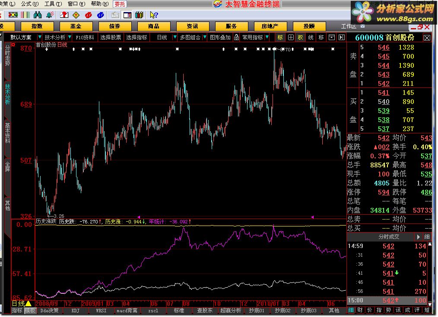Image resolution: width=438 pixels, height=317 pixels.
Task: Close the 600008 quote side panel
Action: coord(427,38)
